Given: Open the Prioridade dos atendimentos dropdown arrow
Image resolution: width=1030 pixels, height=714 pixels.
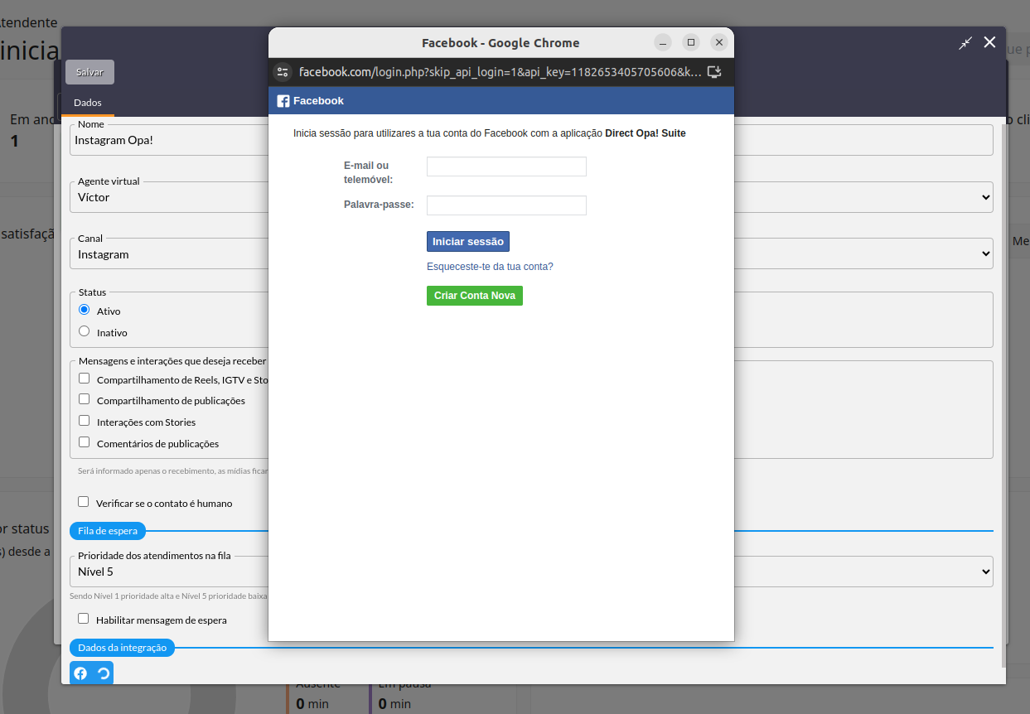Looking at the screenshot, I should tap(985, 572).
